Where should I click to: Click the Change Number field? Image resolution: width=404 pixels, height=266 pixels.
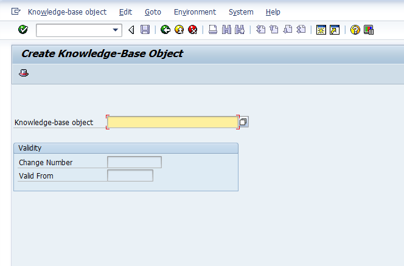(x=134, y=162)
